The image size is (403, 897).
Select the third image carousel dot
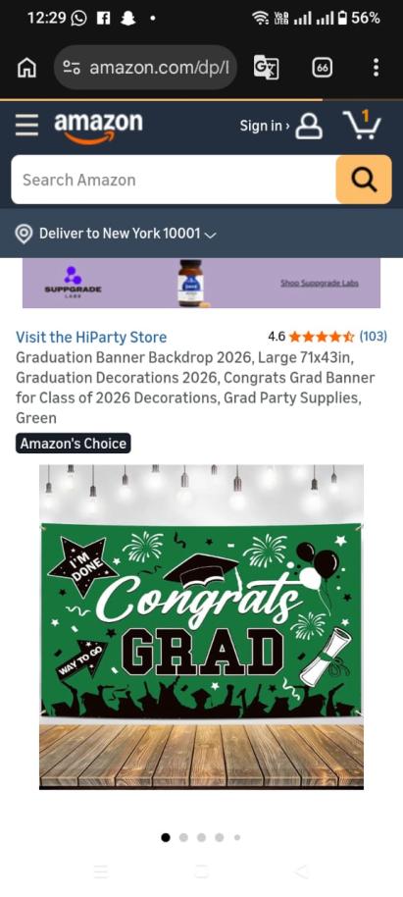pyautogui.click(x=201, y=837)
